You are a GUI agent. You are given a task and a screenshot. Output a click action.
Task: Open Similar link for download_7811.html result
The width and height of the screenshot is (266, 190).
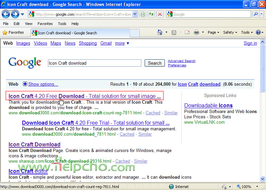(x=145, y=134)
